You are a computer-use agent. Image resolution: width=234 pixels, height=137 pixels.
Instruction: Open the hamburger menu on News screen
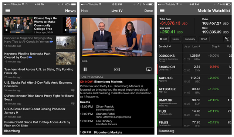(x=8, y=11)
